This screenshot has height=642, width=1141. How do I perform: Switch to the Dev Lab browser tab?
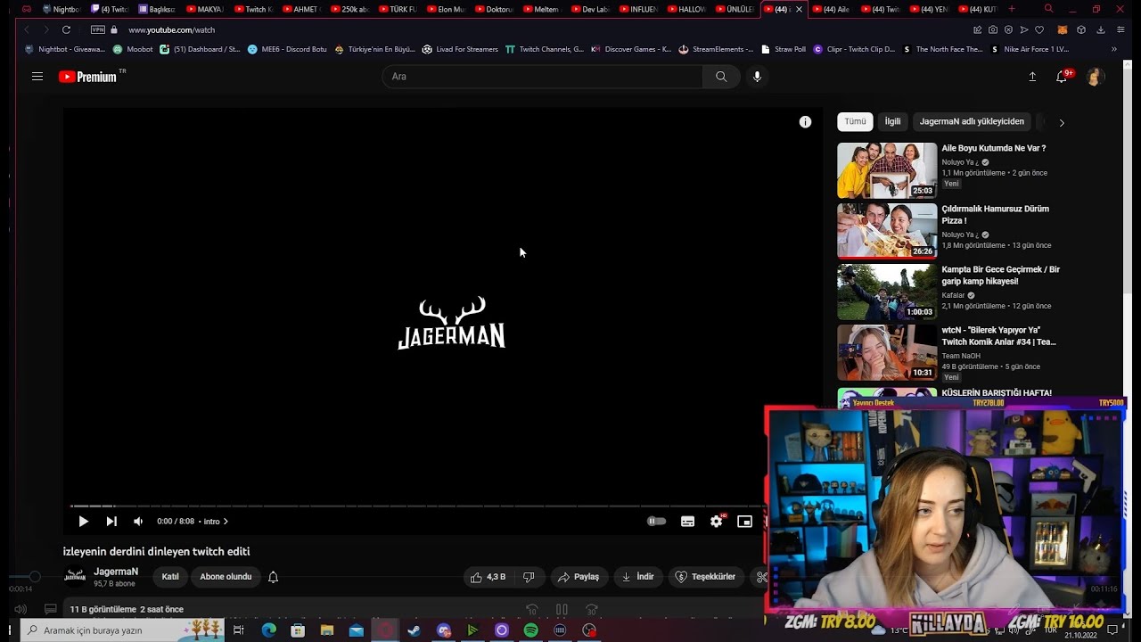589,9
